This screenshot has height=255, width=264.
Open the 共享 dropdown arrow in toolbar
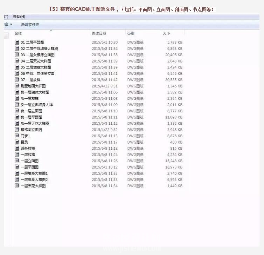tap(11, 25)
